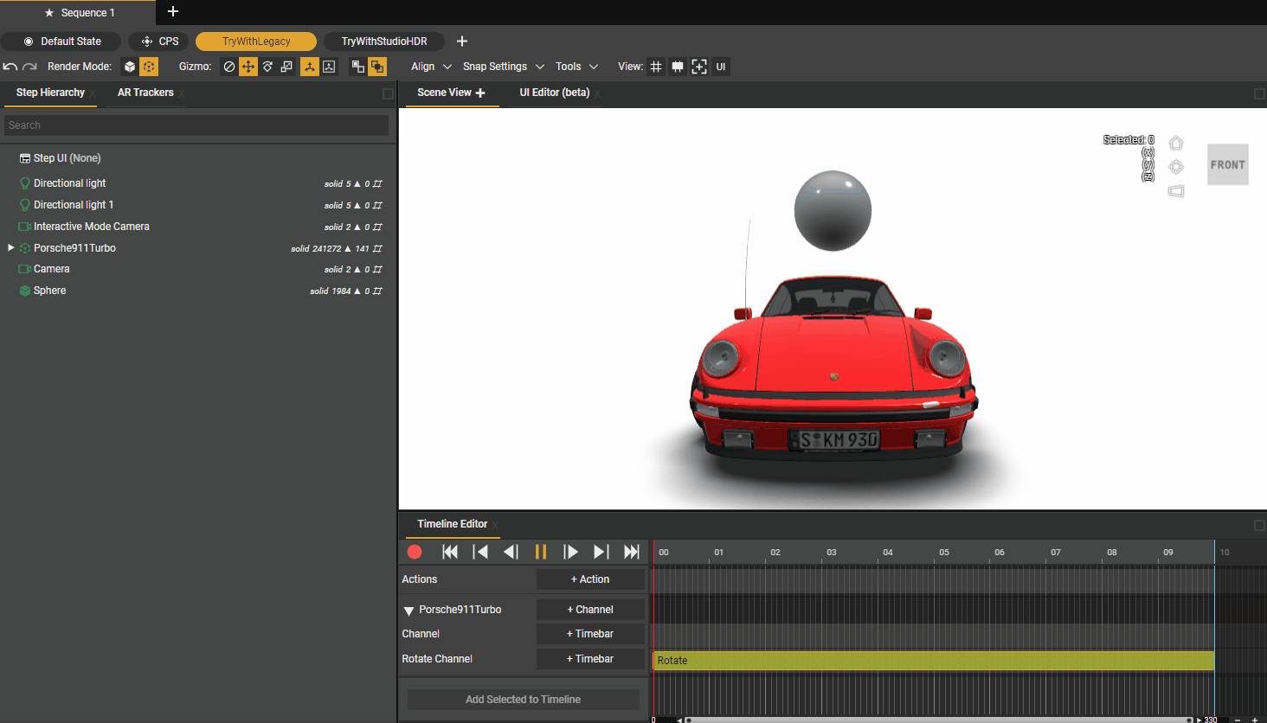
Task: Click the FRONT view cube
Action: pyautogui.click(x=1228, y=164)
